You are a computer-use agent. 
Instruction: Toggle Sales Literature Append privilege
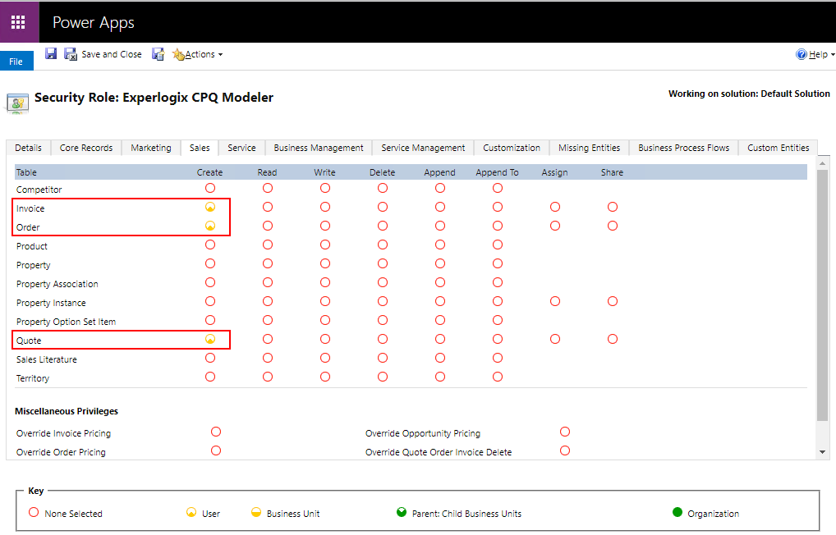[440, 358]
